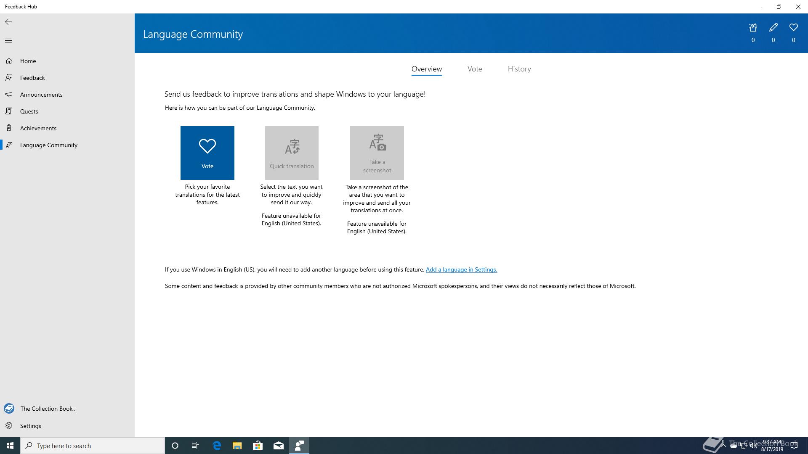Open Announcements from the sidebar

coord(41,95)
